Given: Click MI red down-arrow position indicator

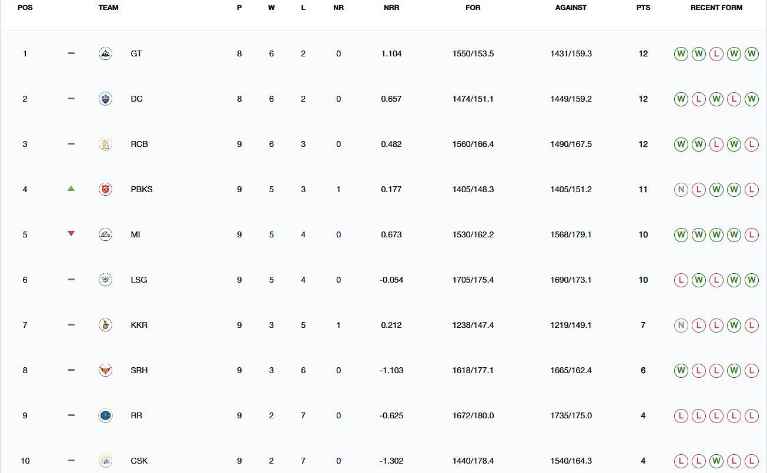Looking at the screenshot, I should click(x=71, y=234).
